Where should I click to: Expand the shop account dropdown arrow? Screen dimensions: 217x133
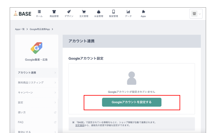point(200,14)
